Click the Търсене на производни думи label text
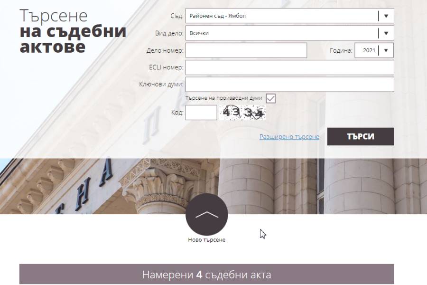The image size is (427, 285). click(223, 98)
